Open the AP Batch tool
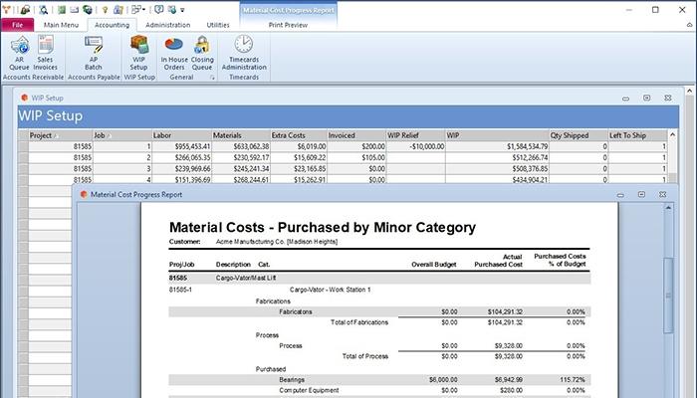This screenshot has width=697, height=398. (94, 54)
